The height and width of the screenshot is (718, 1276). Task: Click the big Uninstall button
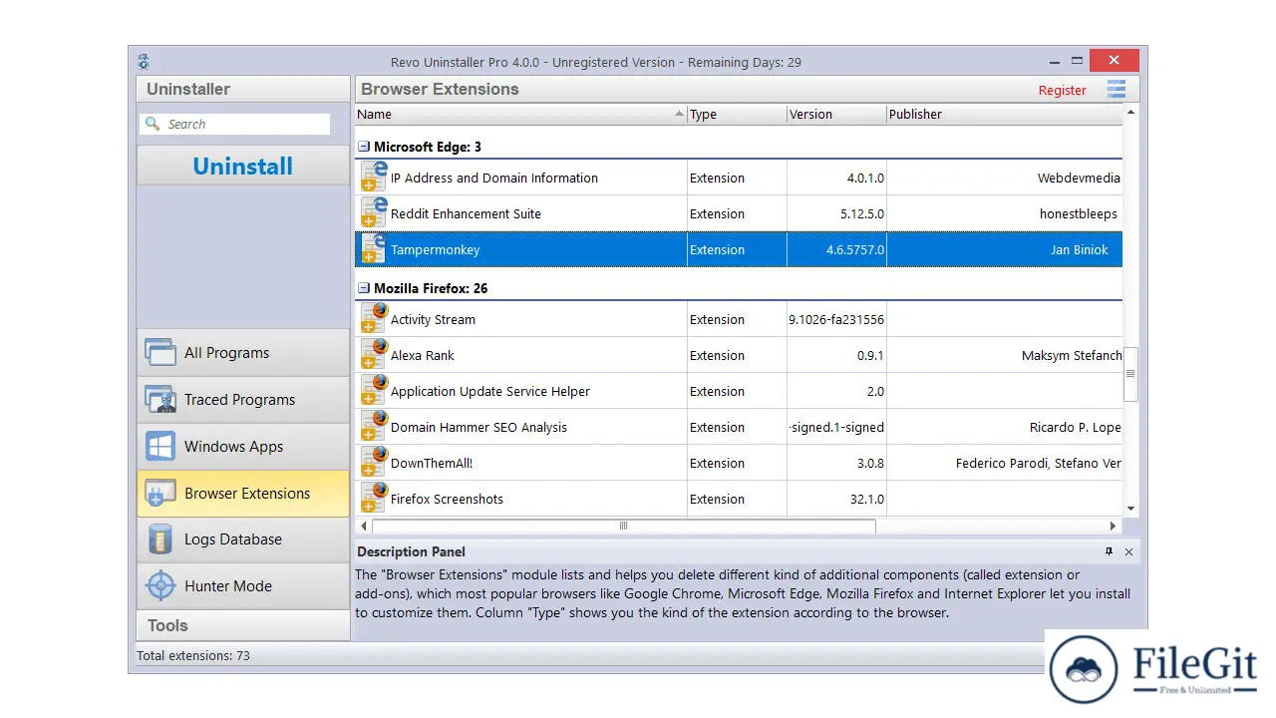point(243,166)
